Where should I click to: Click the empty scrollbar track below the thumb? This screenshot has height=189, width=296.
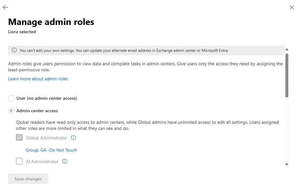coord(287,130)
